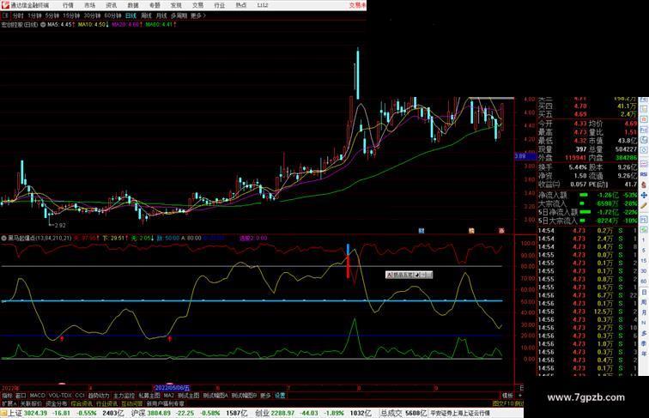Viewport: 649px width, 418px height.
Task: Open the 行业资讯 tab
Action: [106, 403]
